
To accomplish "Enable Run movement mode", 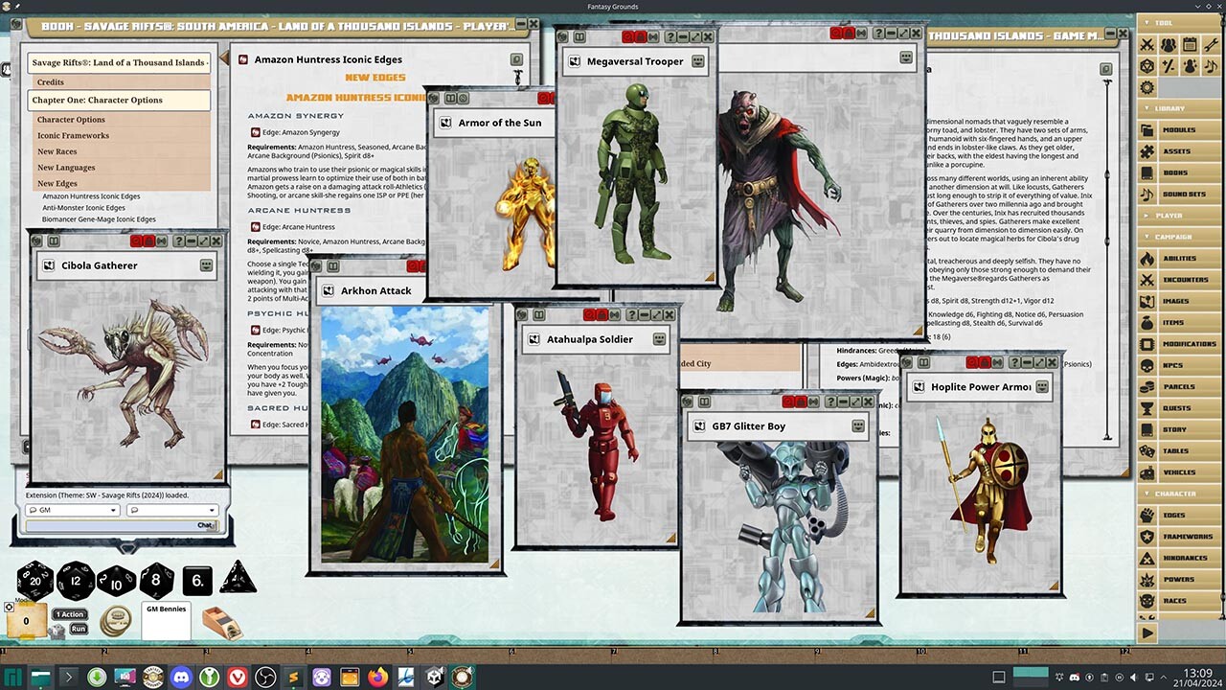I will point(78,629).
